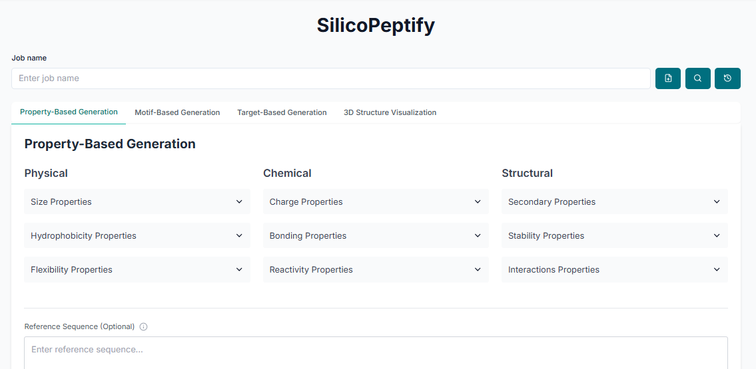
Task: Open job history via the clock icon
Action: point(727,78)
